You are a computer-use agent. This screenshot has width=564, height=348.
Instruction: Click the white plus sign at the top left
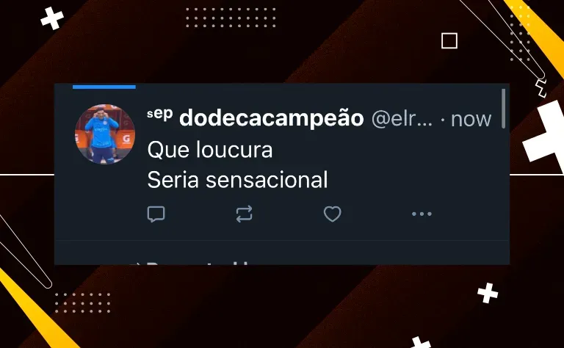pyautogui.click(x=52, y=18)
